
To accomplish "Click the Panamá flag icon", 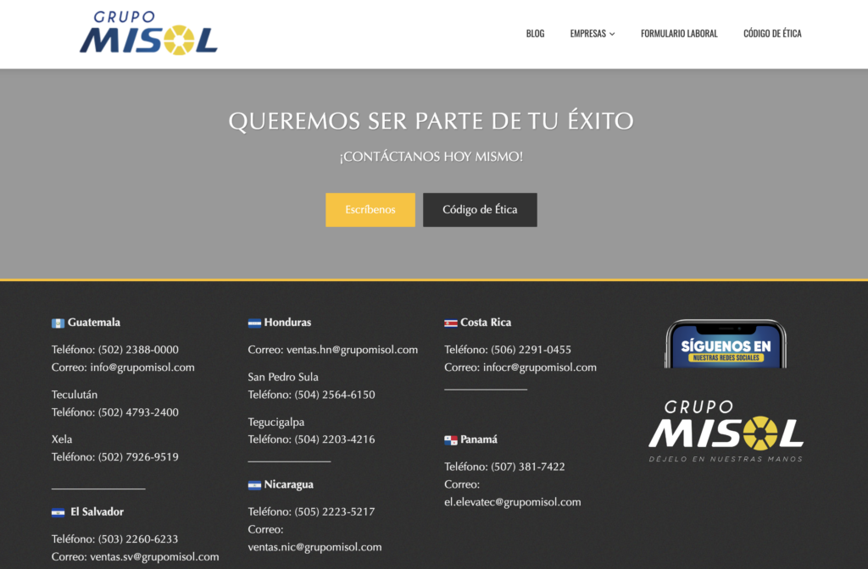I will point(451,440).
